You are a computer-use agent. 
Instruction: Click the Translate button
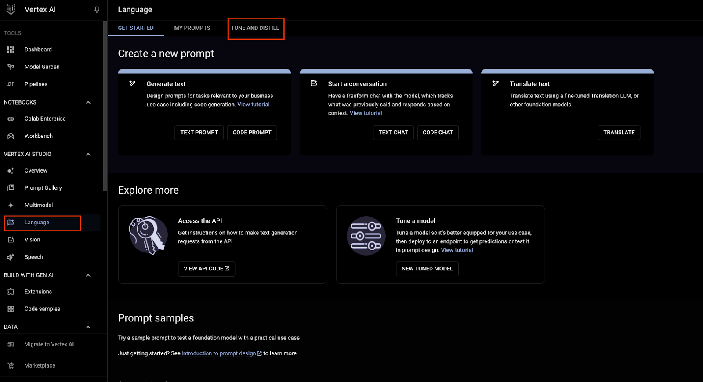pyautogui.click(x=619, y=133)
